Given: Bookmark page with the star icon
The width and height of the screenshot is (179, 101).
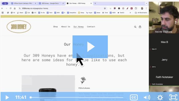Looking at the screenshot, I should click(105, 8).
